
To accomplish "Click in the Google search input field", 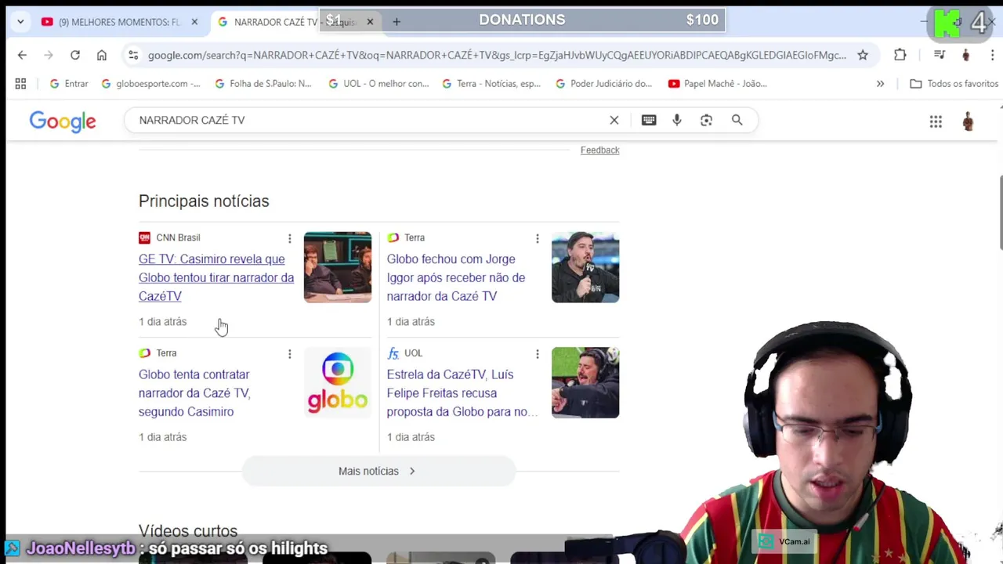I will [368, 120].
